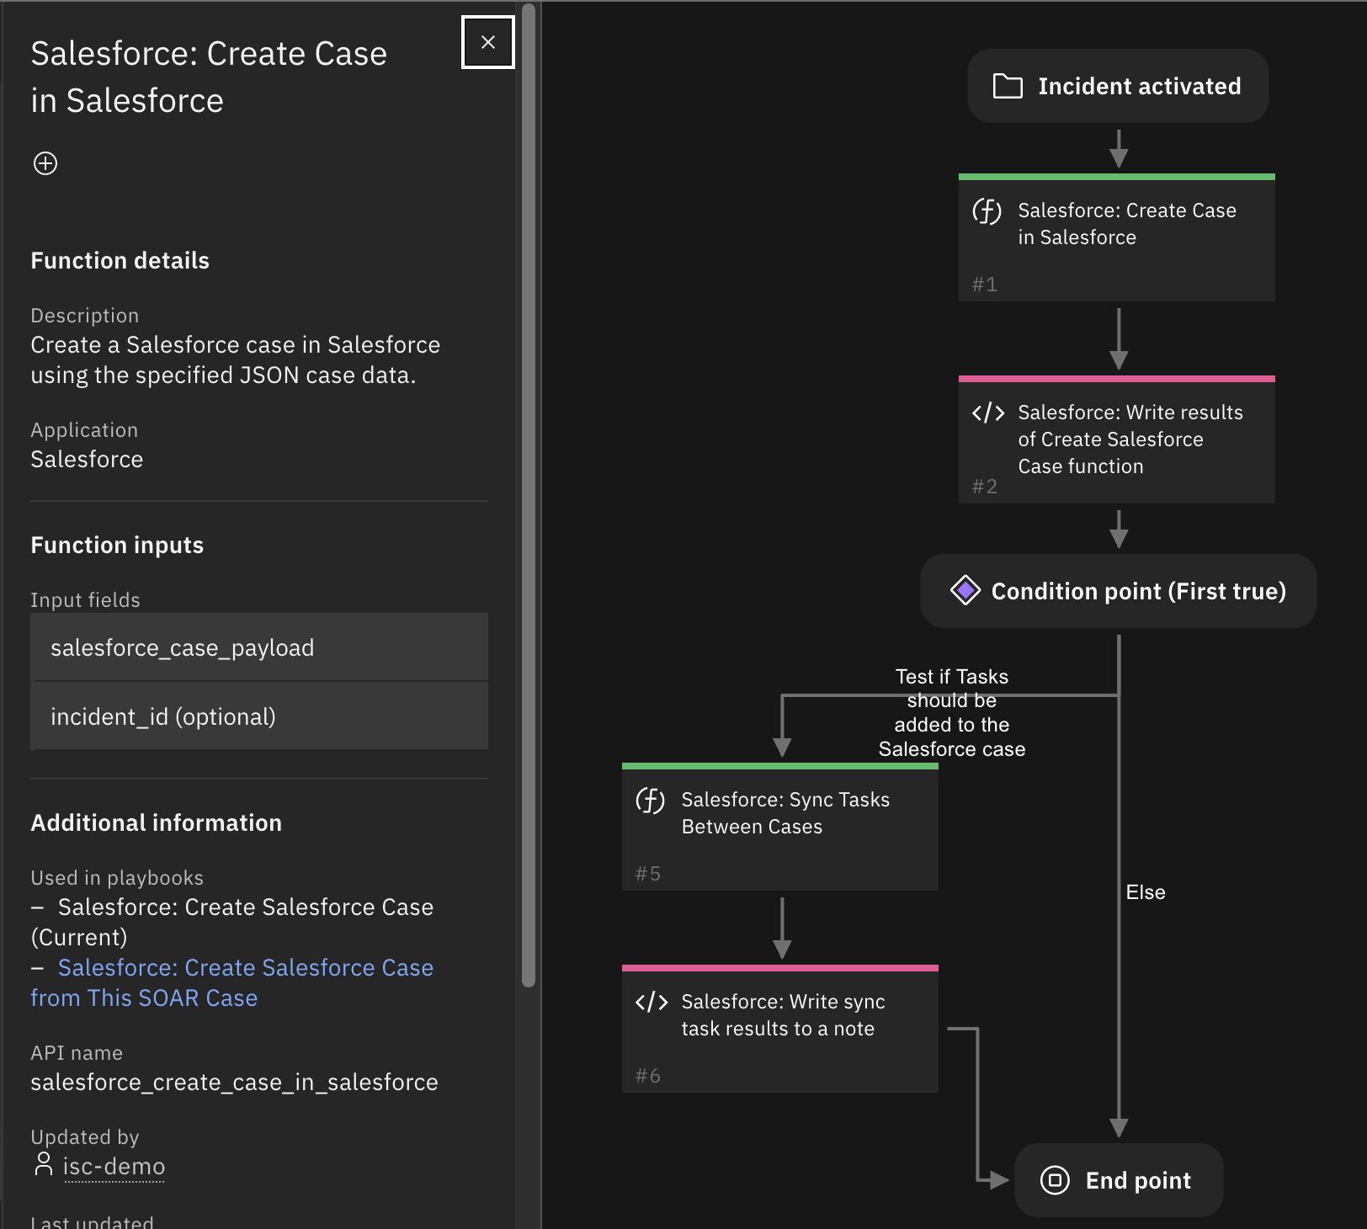Select the Write results of Create Salesforce Case node
The image size is (1367, 1229).
pyautogui.click(x=1117, y=439)
